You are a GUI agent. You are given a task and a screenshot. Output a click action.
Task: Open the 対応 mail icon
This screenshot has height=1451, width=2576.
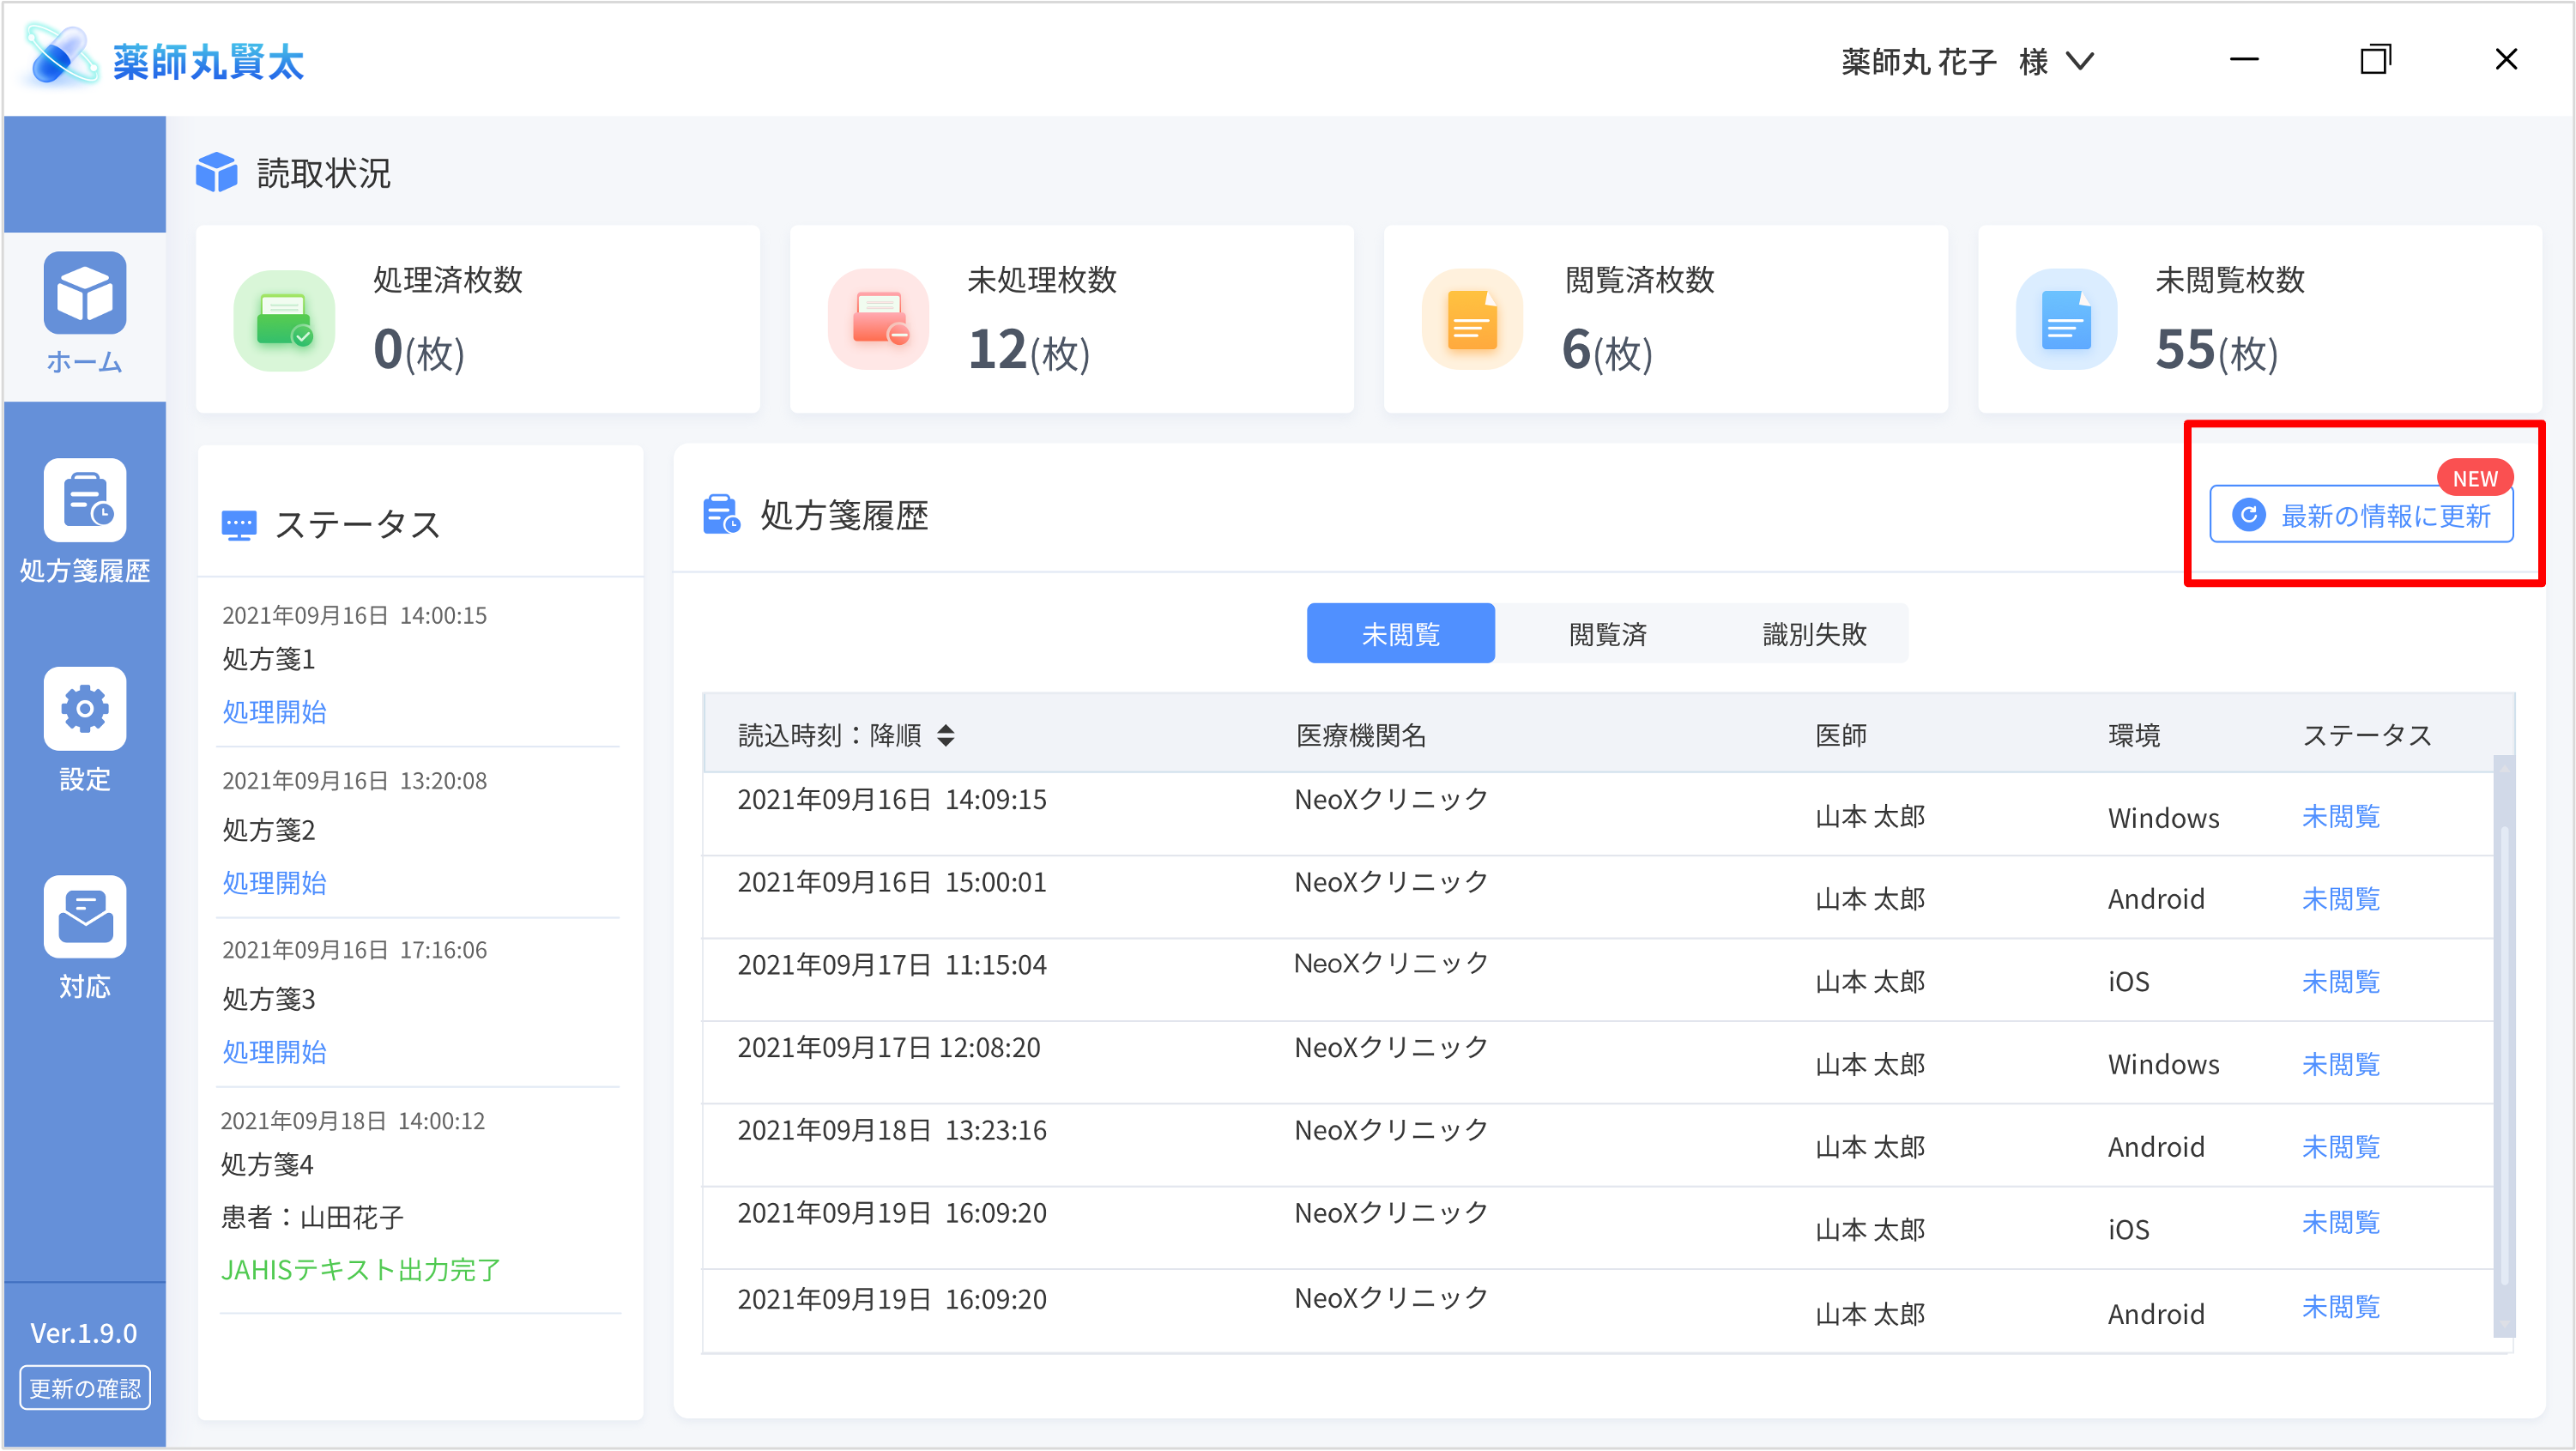pyautogui.click(x=84, y=916)
